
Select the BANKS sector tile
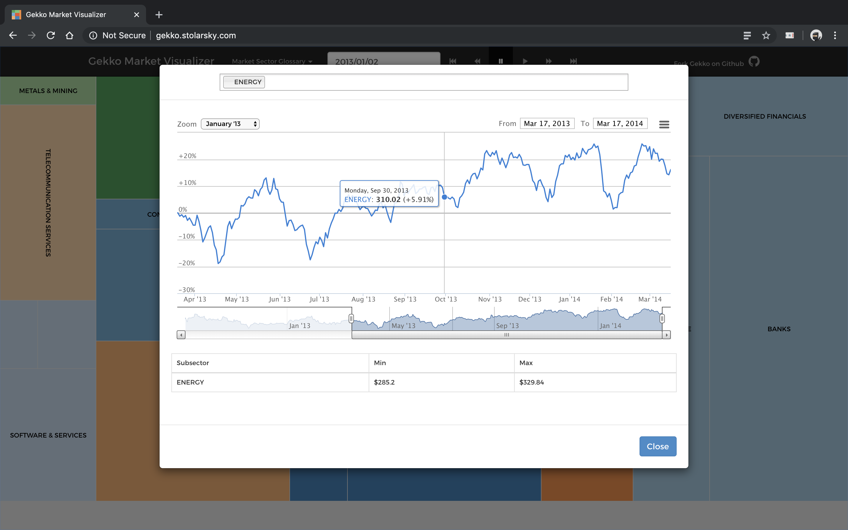(x=779, y=329)
